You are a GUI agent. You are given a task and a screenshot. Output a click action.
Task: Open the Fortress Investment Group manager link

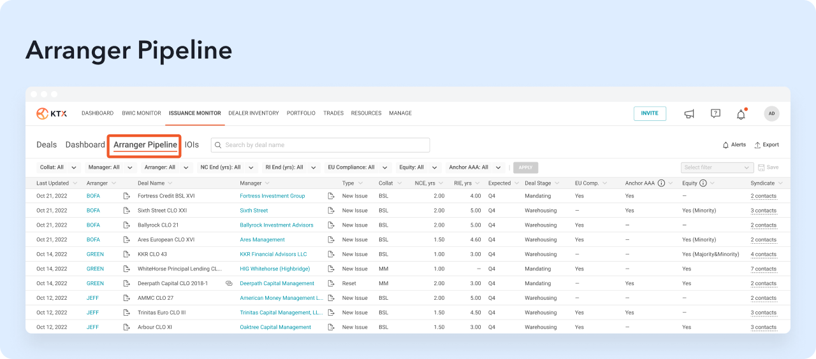click(272, 196)
